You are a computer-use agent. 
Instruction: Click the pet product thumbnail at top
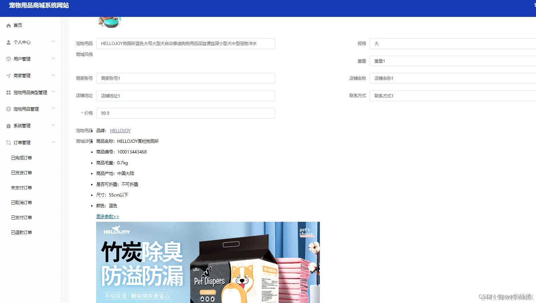[110, 22]
